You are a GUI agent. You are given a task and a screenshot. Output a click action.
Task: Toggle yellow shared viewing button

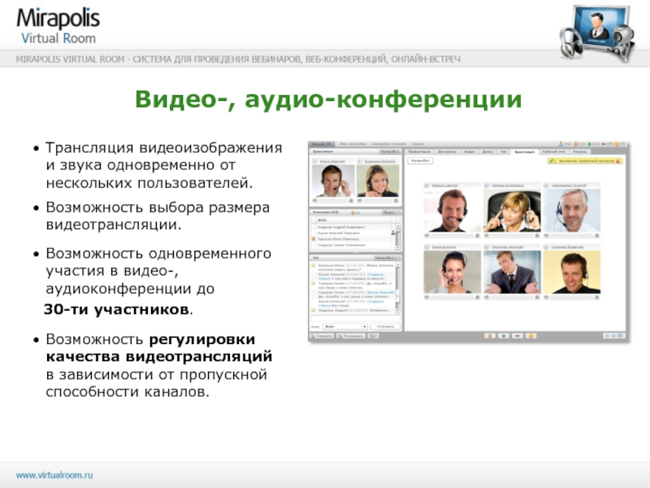click(x=585, y=160)
